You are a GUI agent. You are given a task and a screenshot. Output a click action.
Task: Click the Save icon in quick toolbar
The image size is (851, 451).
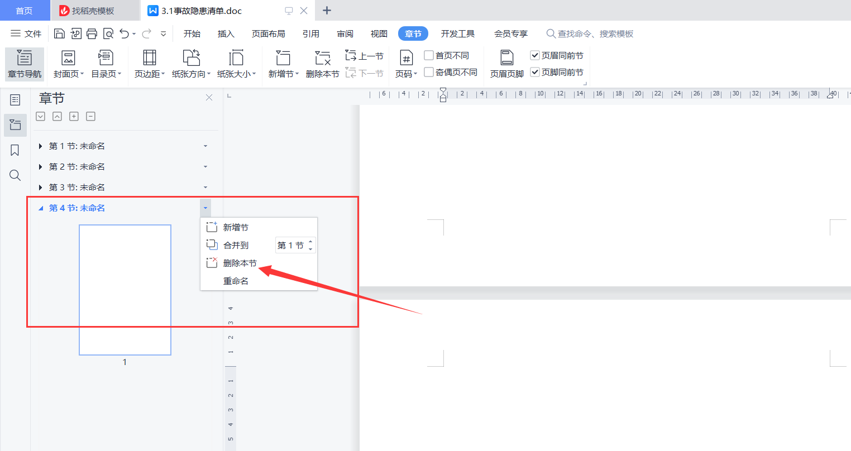pyautogui.click(x=59, y=34)
